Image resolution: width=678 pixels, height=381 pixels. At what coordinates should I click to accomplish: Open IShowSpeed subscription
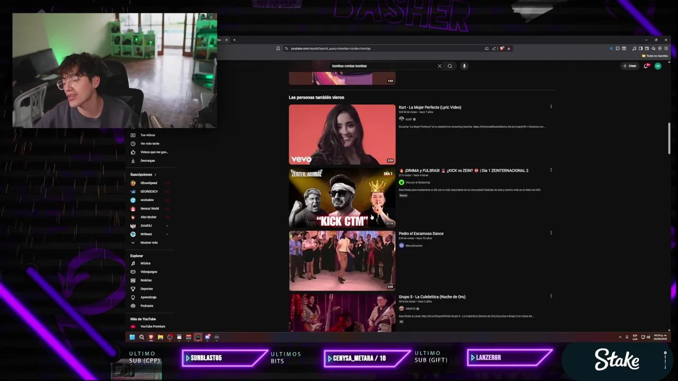[149, 183]
